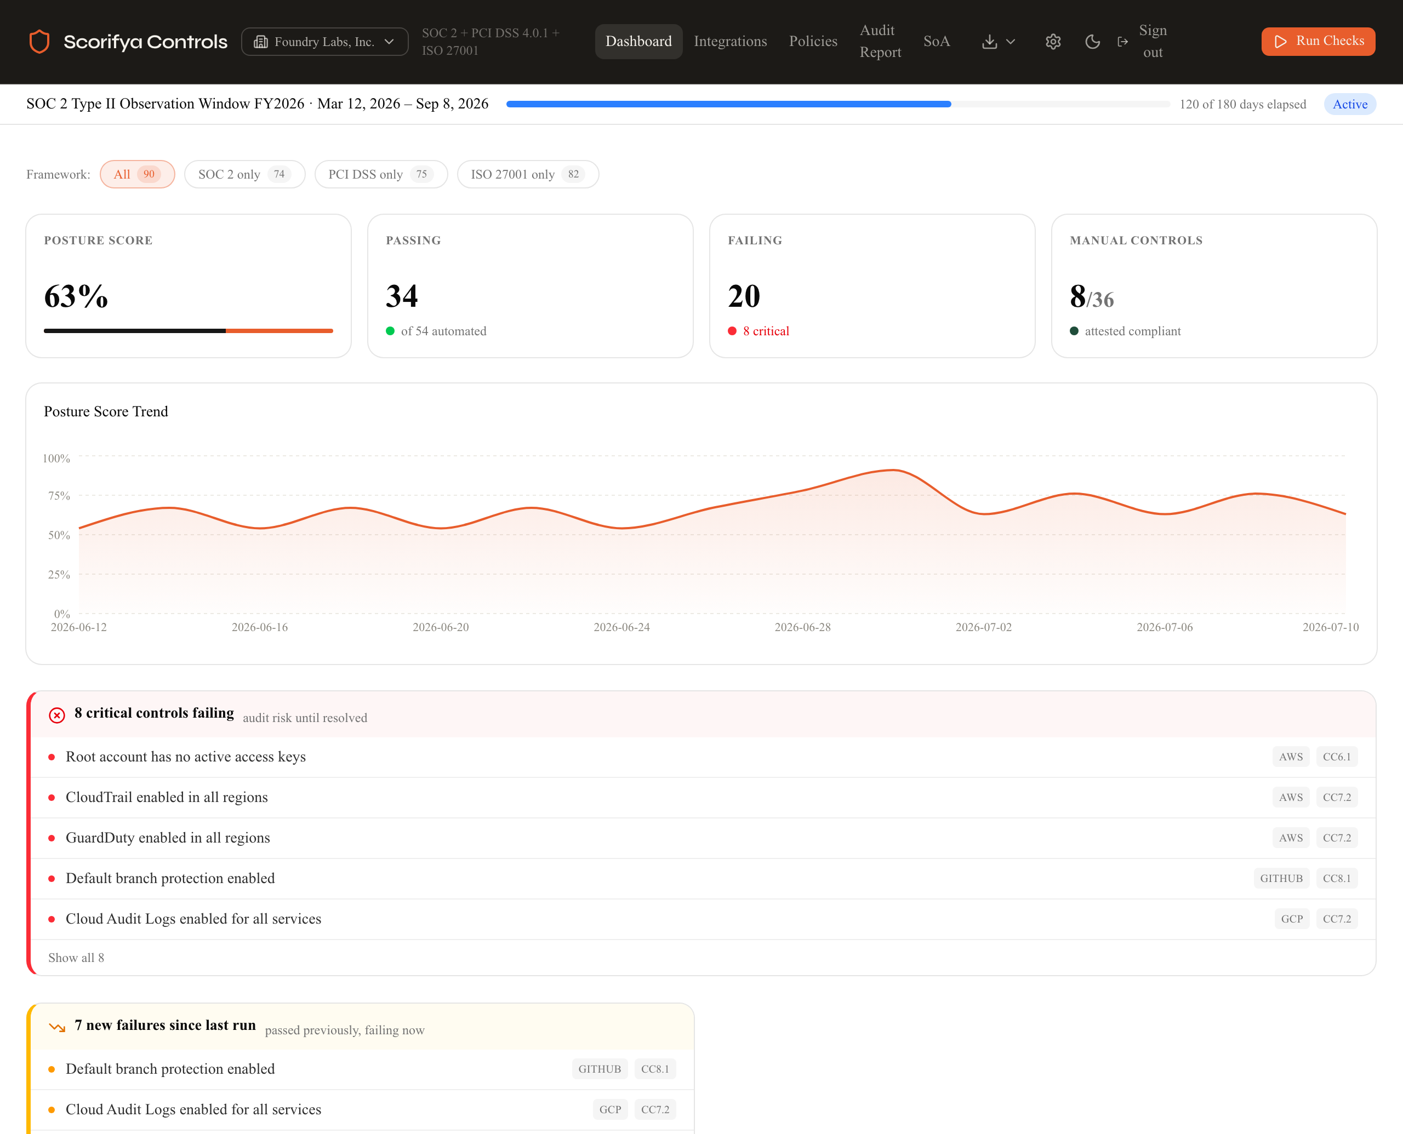Open new failure 'Default branch protection enabled'
The image size is (1403, 1134).
[x=363, y=1069]
